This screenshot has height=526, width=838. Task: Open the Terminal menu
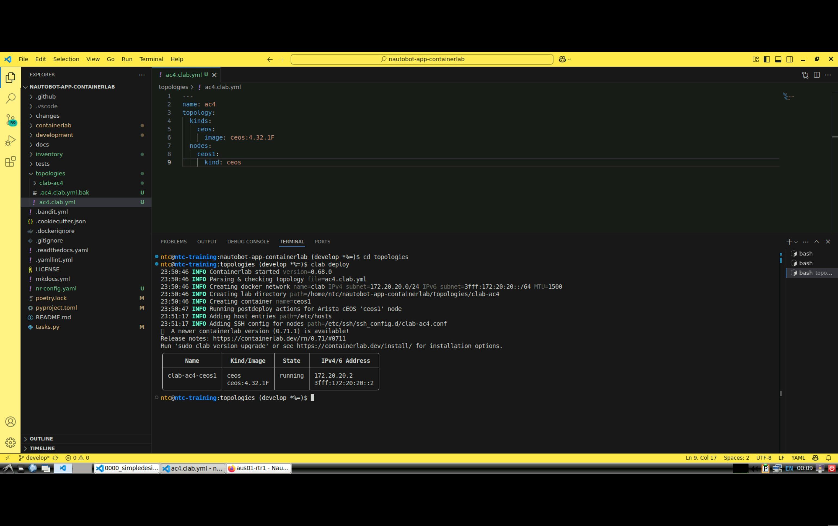click(151, 59)
